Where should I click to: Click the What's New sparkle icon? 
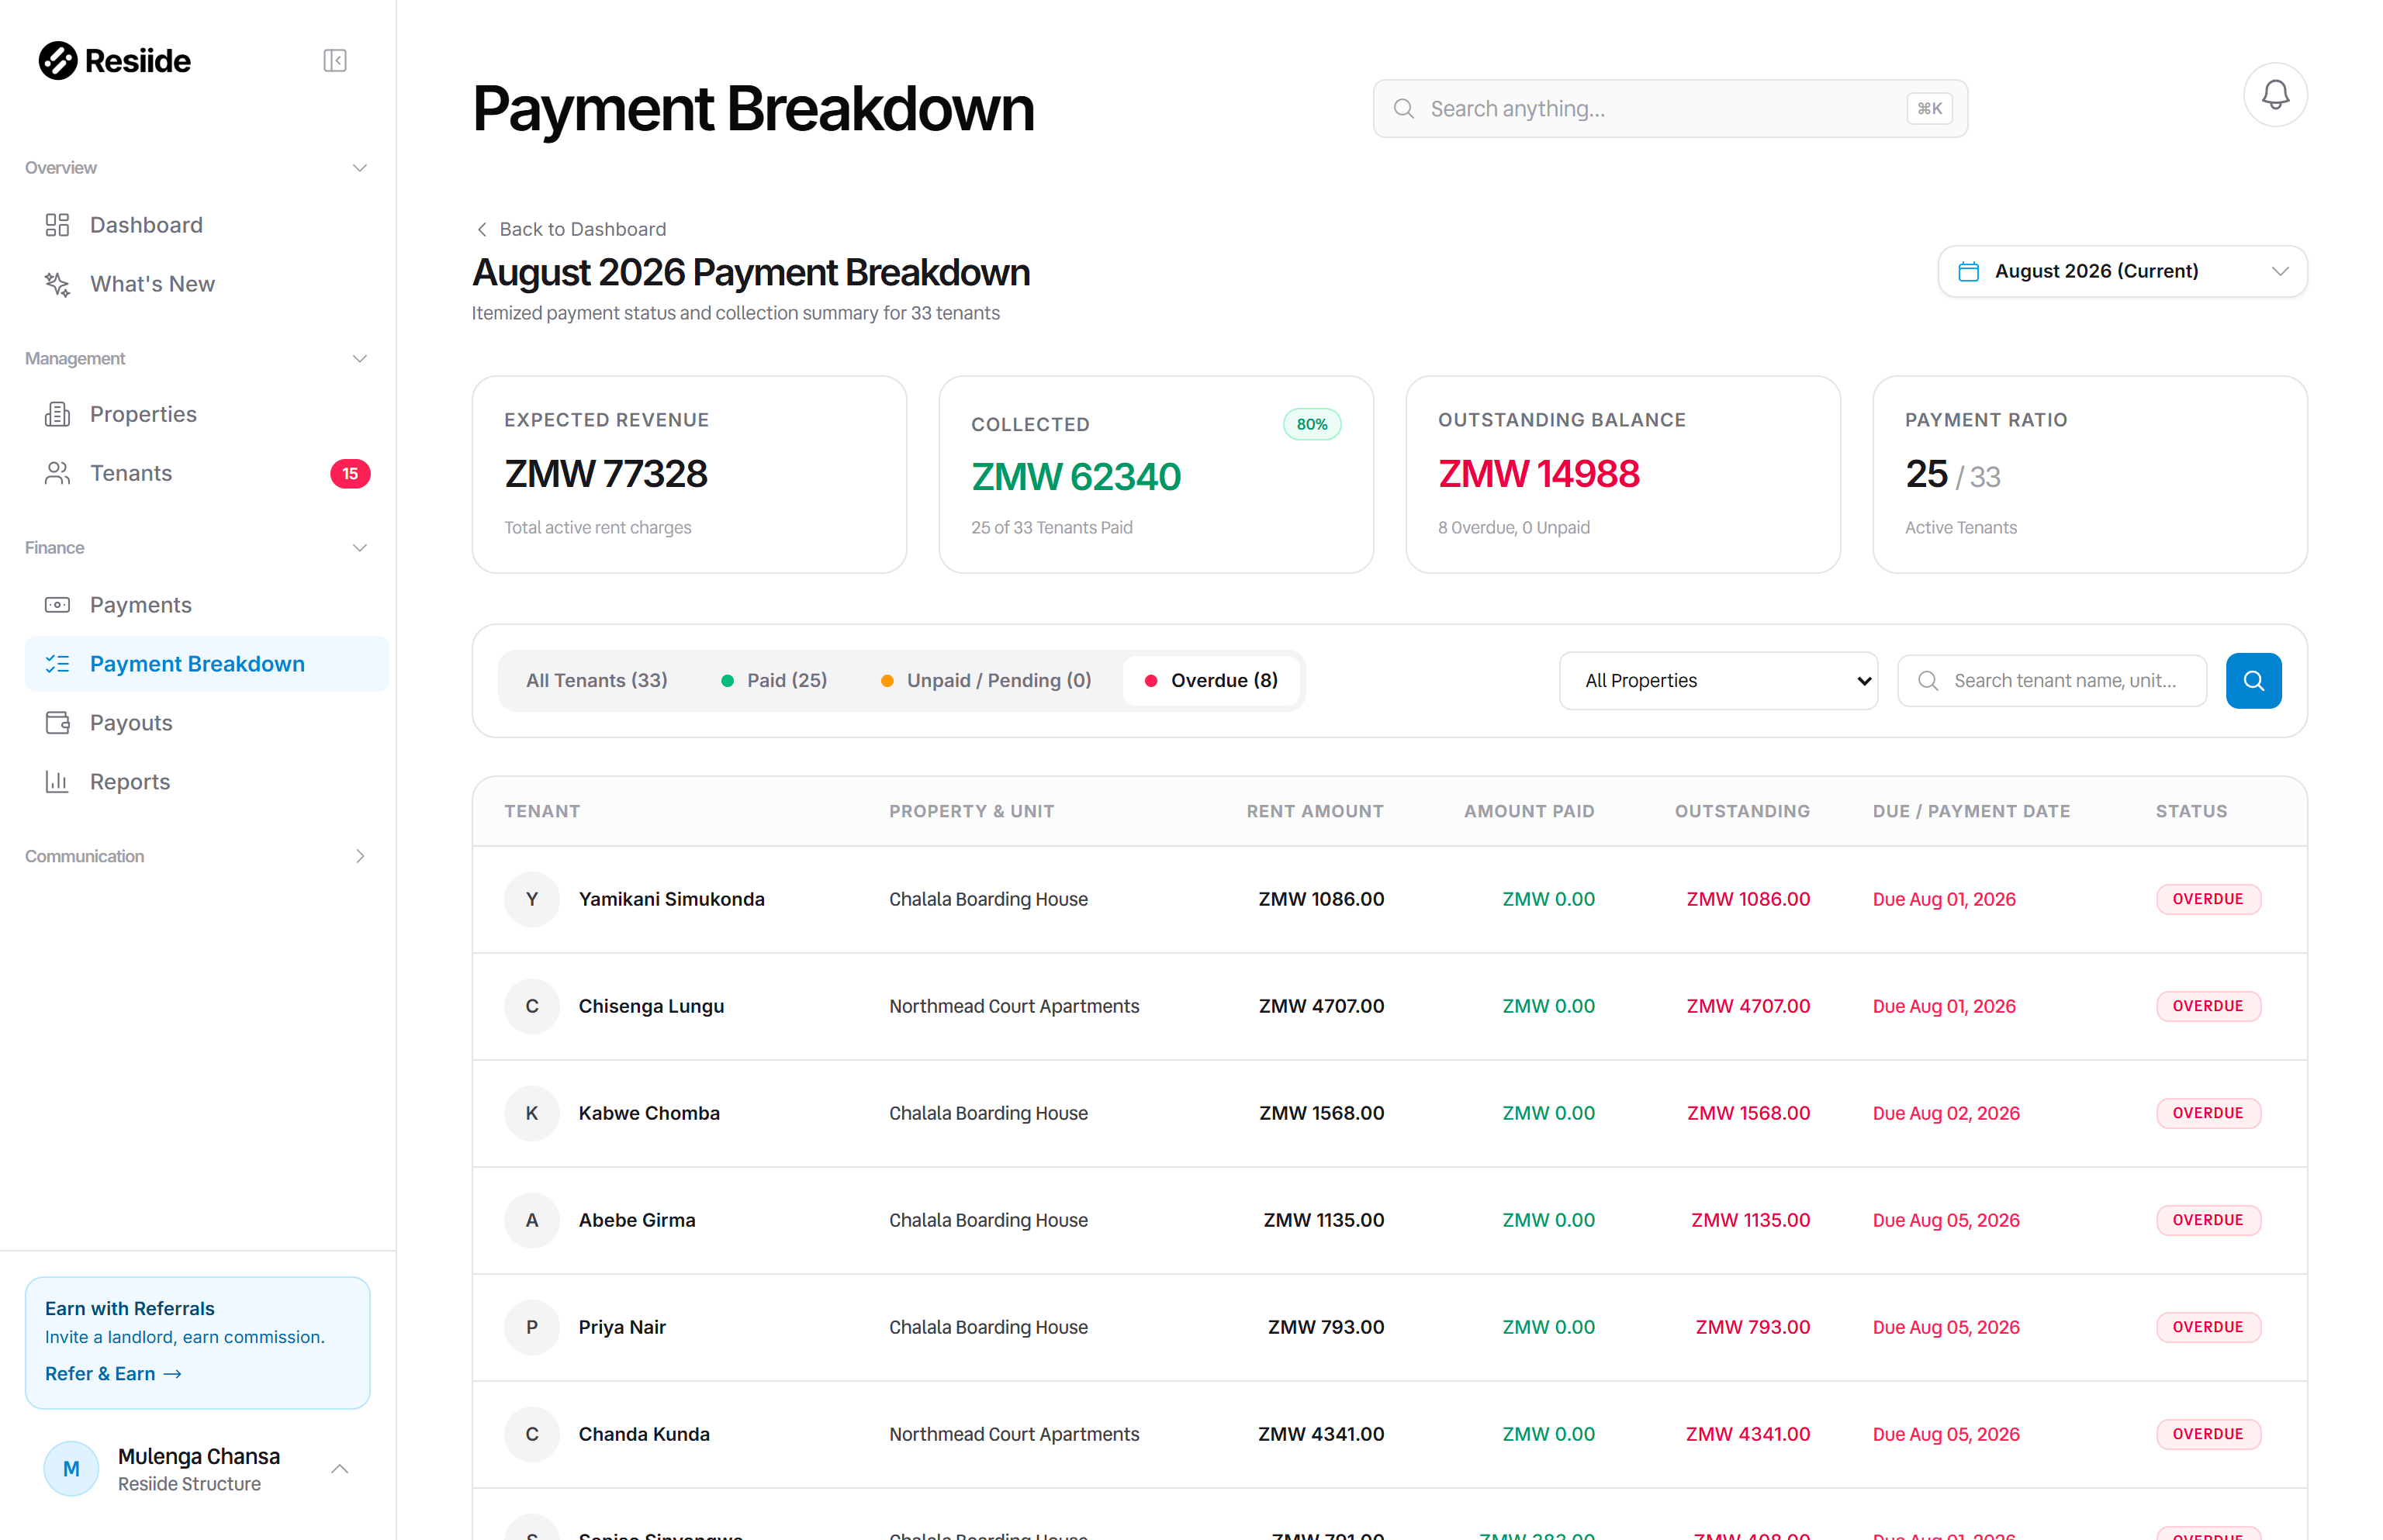[57, 284]
